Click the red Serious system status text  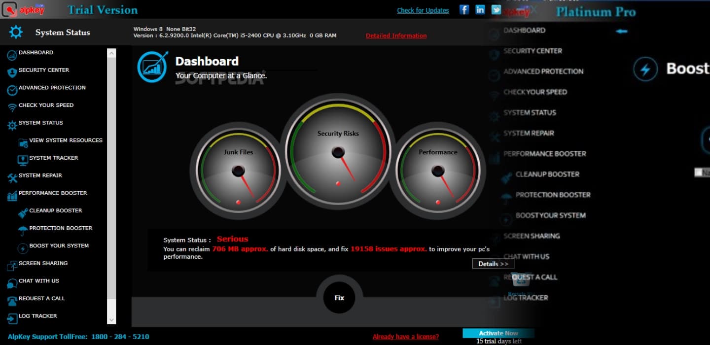pos(233,239)
